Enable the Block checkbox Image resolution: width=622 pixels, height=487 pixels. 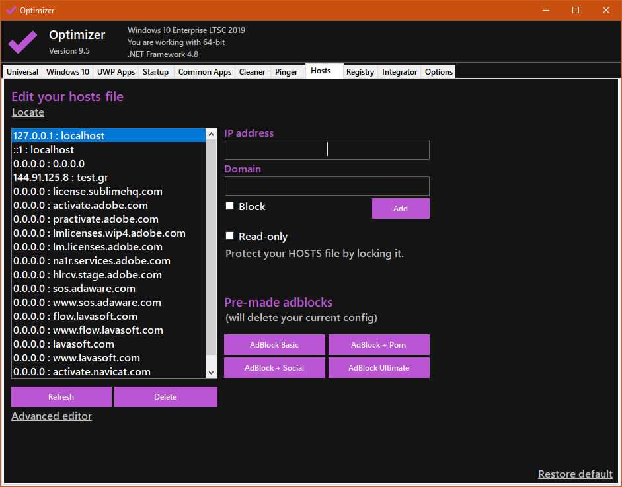[230, 206]
